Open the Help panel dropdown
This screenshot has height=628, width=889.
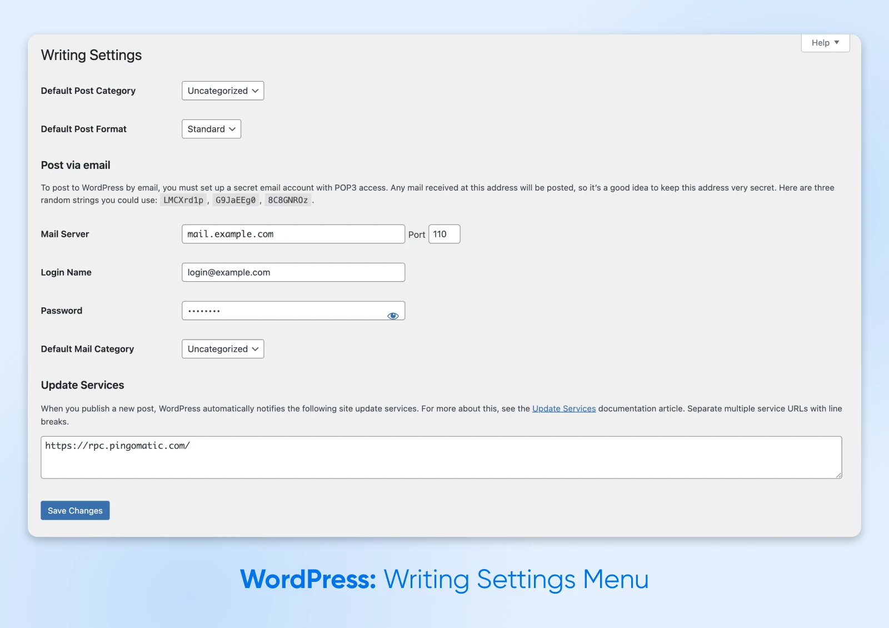(825, 43)
